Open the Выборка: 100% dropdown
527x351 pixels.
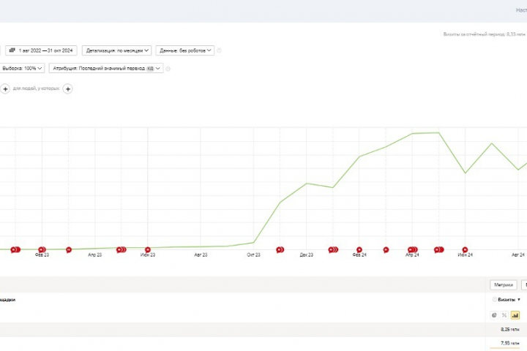(21, 68)
